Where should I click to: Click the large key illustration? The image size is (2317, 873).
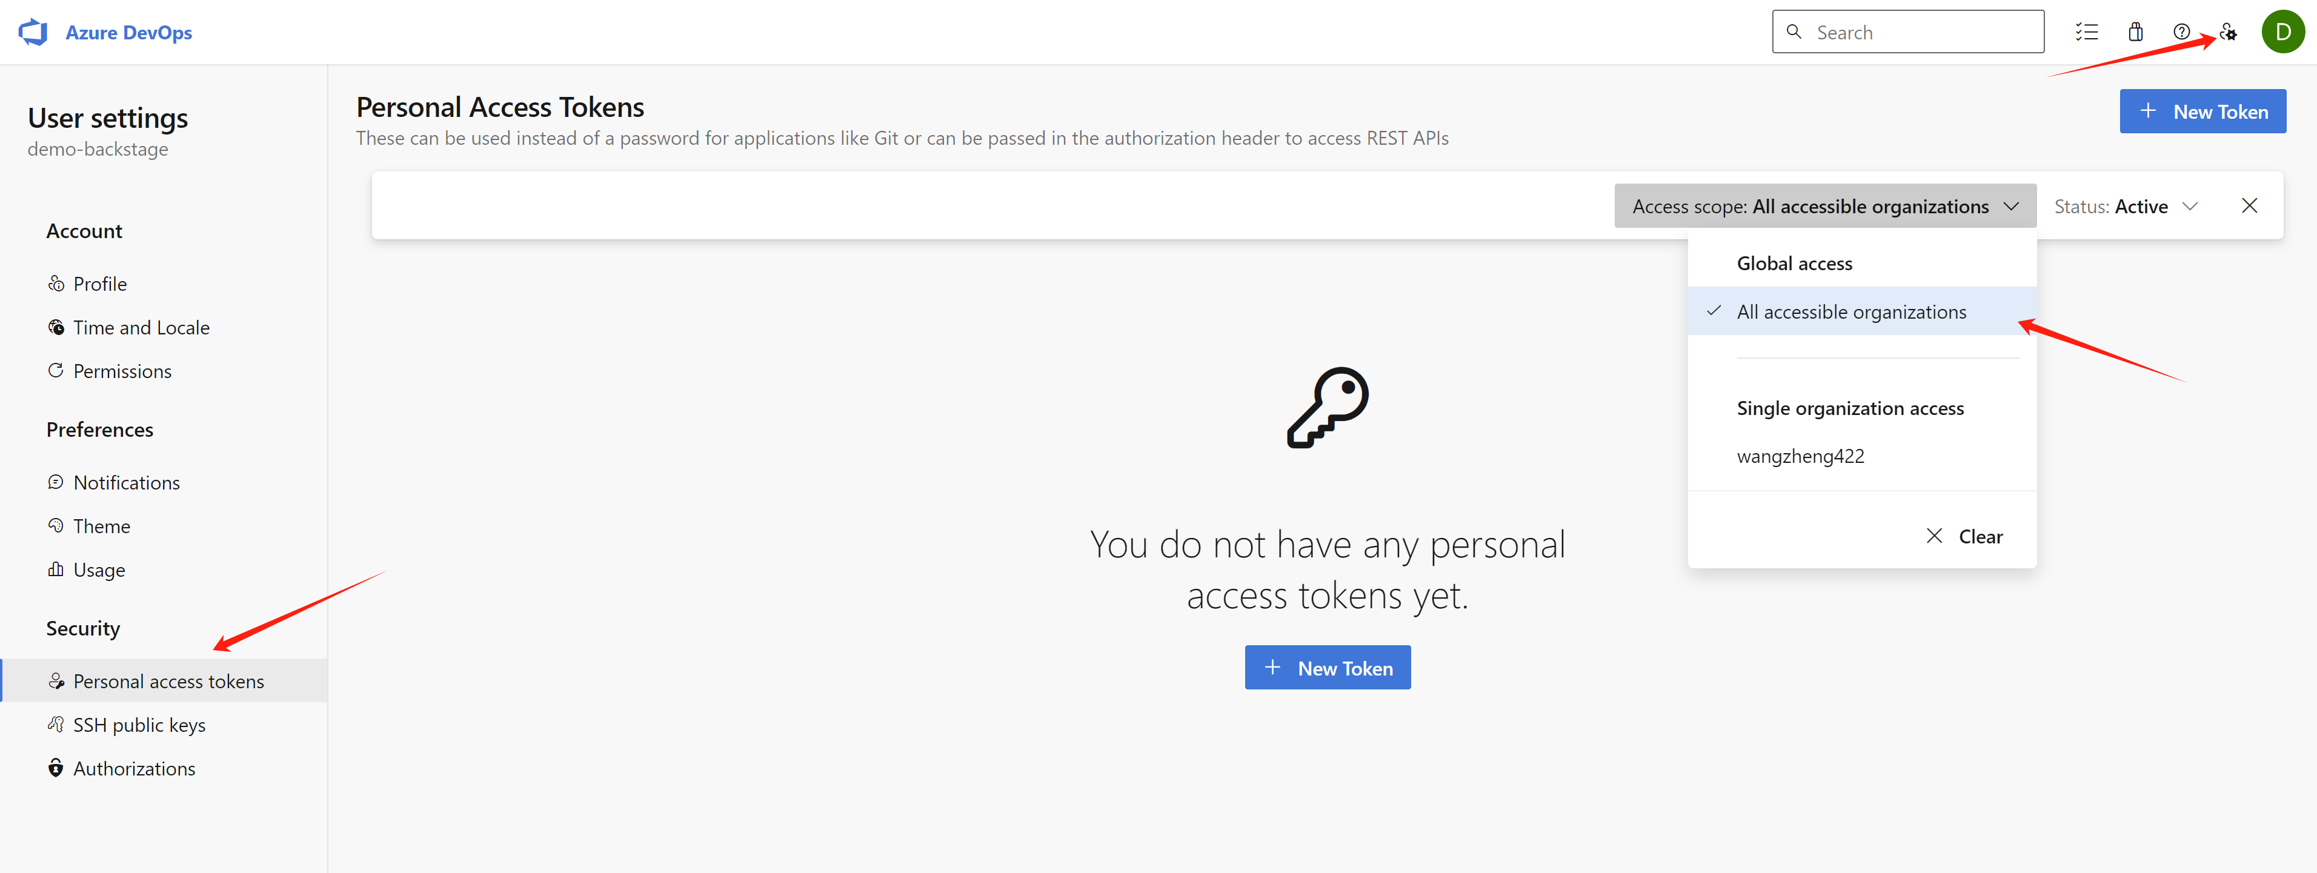point(1327,407)
